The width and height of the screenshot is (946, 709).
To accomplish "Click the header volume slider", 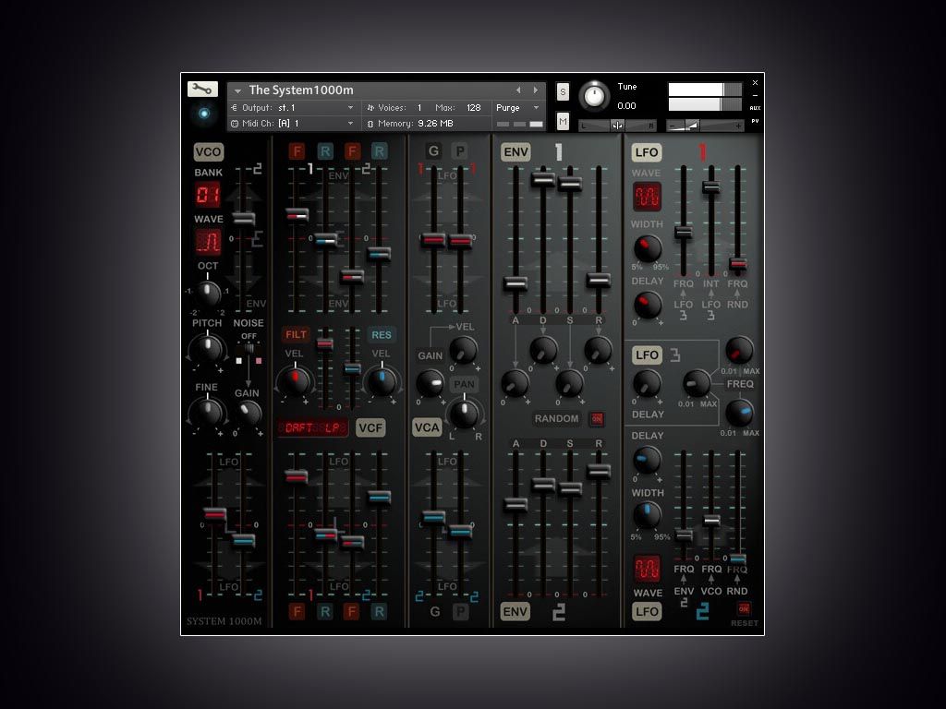I will coord(705,126).
